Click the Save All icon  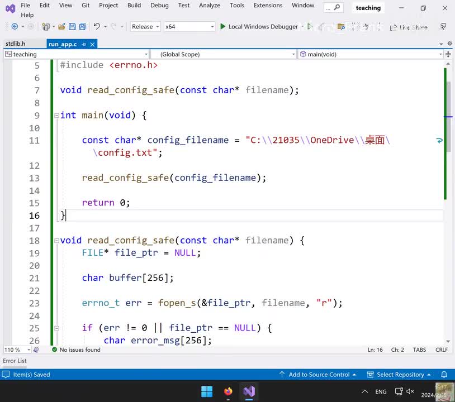pos(83,27)
